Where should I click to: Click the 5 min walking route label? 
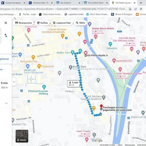pyautogui.click(x=74, y=84)
